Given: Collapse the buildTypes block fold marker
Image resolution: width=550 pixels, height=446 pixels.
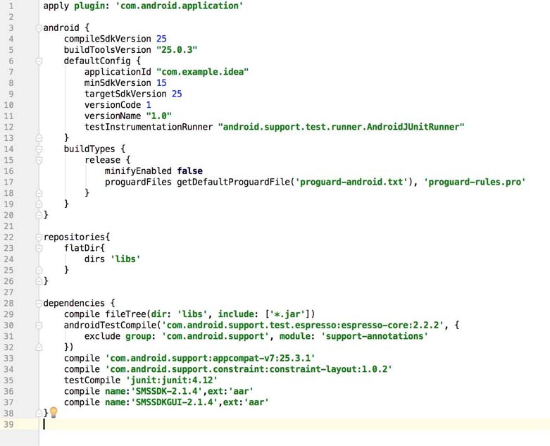Looking at the screenshot, I should 39,149.
